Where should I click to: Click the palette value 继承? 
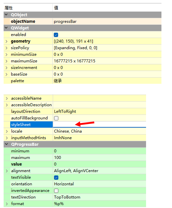tap(58, 81)
